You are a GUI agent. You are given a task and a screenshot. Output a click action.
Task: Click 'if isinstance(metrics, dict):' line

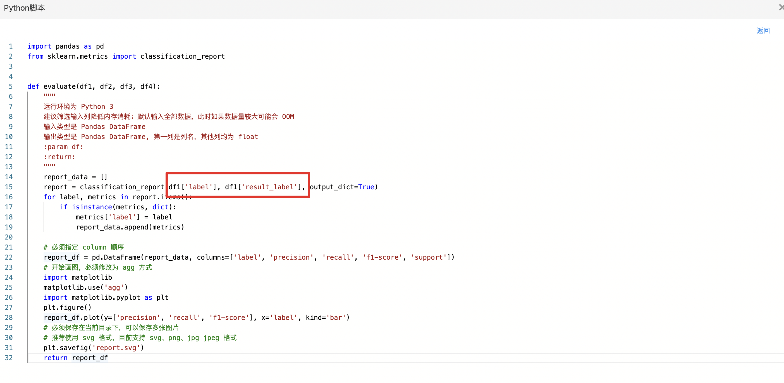(x=118, y=207)
